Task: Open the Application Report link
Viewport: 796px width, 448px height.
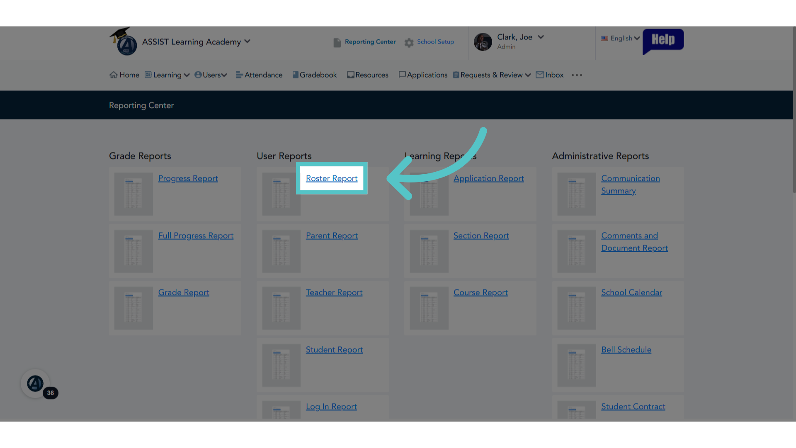Action: coord(489,178)
